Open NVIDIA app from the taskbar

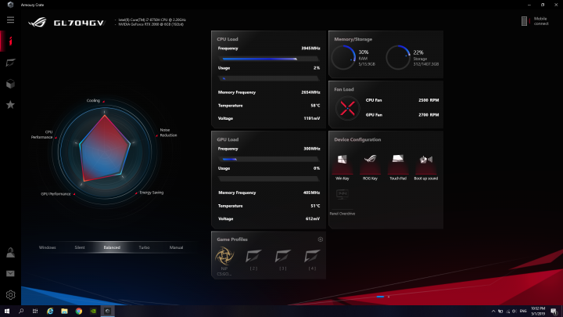coord(93,312)
